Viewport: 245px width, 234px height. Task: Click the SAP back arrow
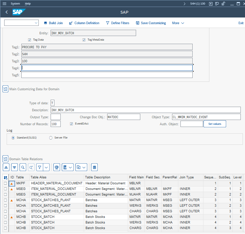click(7, 12)
